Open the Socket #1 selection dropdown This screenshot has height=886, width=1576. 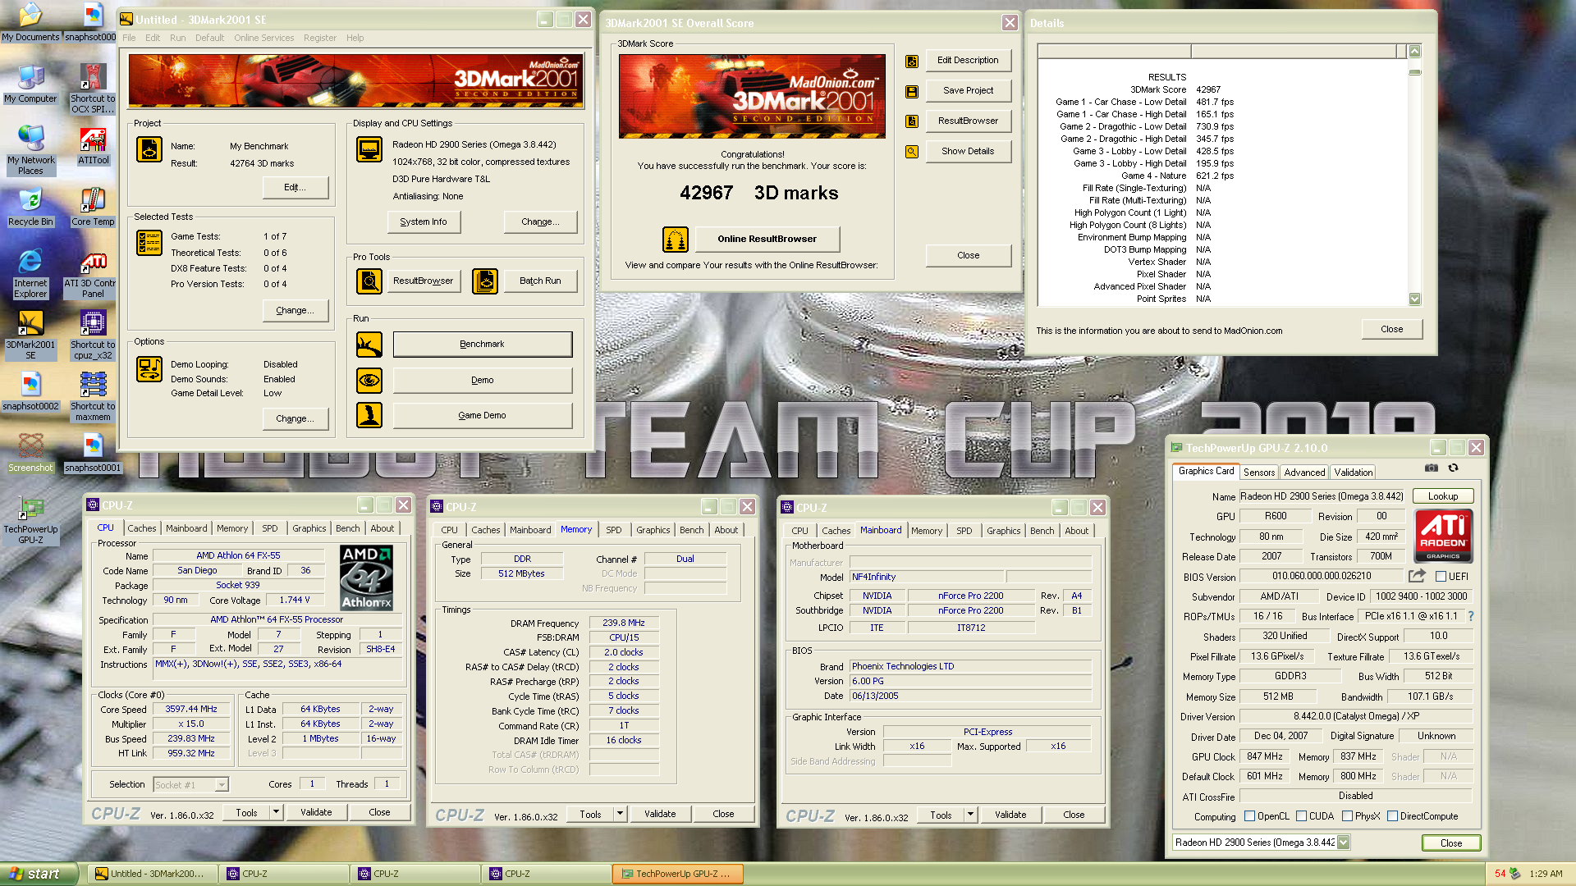[x=222, y=785]
